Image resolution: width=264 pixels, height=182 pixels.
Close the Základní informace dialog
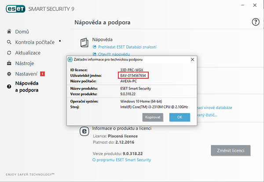192,59
